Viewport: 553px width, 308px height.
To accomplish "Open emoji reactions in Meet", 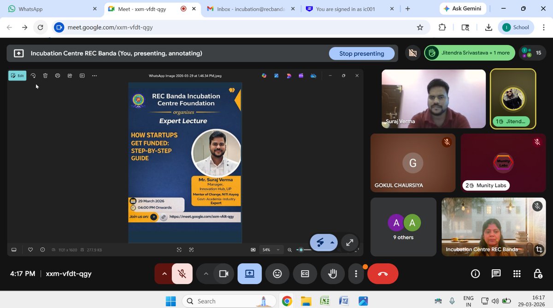I will [x=277, y=274].
